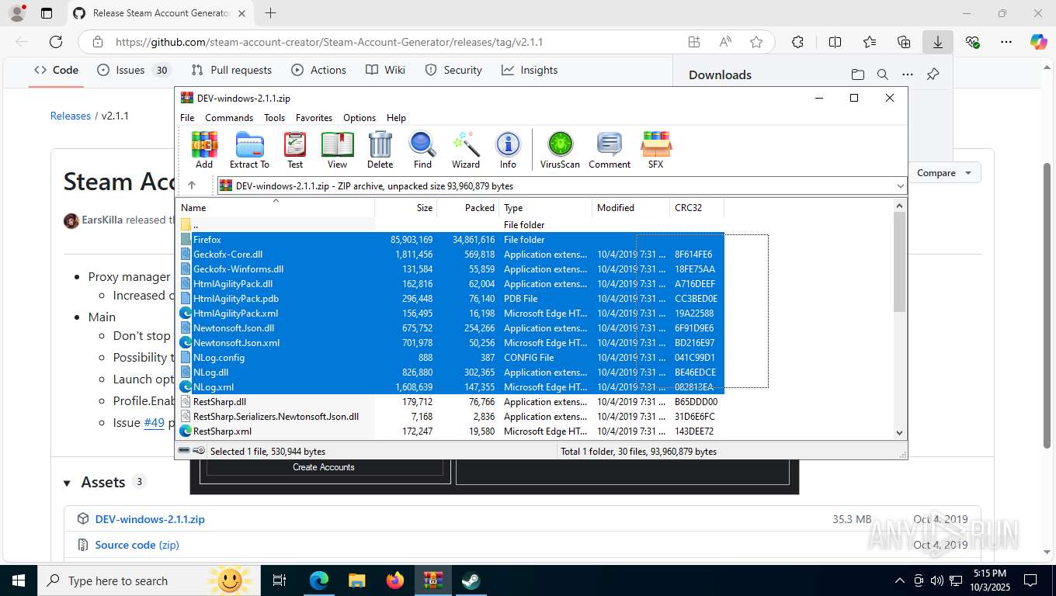Click the EarsKilla author link
Image resolution: width=1056 pixels, height=596 pixels.
point(102,220)
